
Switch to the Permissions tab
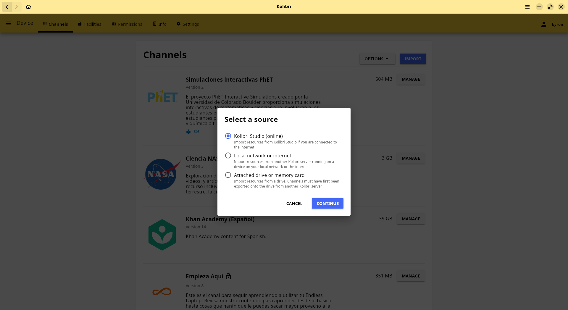(127, 24)
